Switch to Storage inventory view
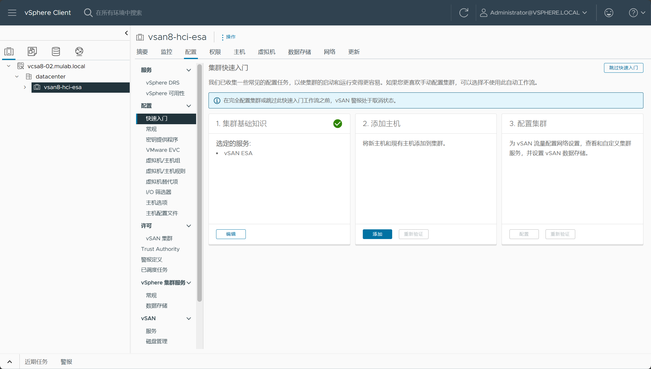The image size is (651, 369). (x=56, y=52)
